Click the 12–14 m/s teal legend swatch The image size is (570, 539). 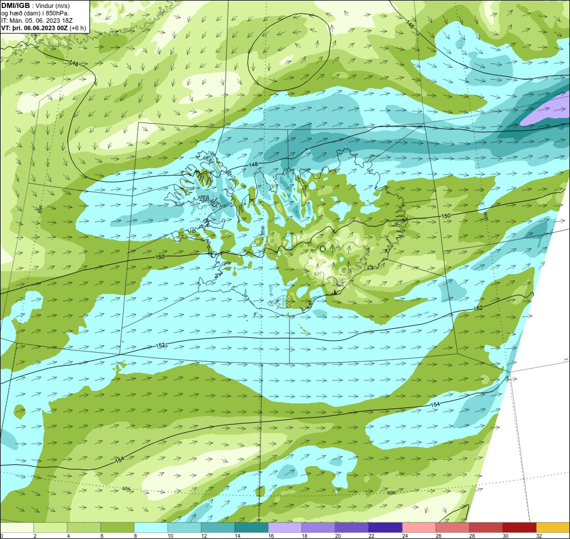tap(218, 528)
